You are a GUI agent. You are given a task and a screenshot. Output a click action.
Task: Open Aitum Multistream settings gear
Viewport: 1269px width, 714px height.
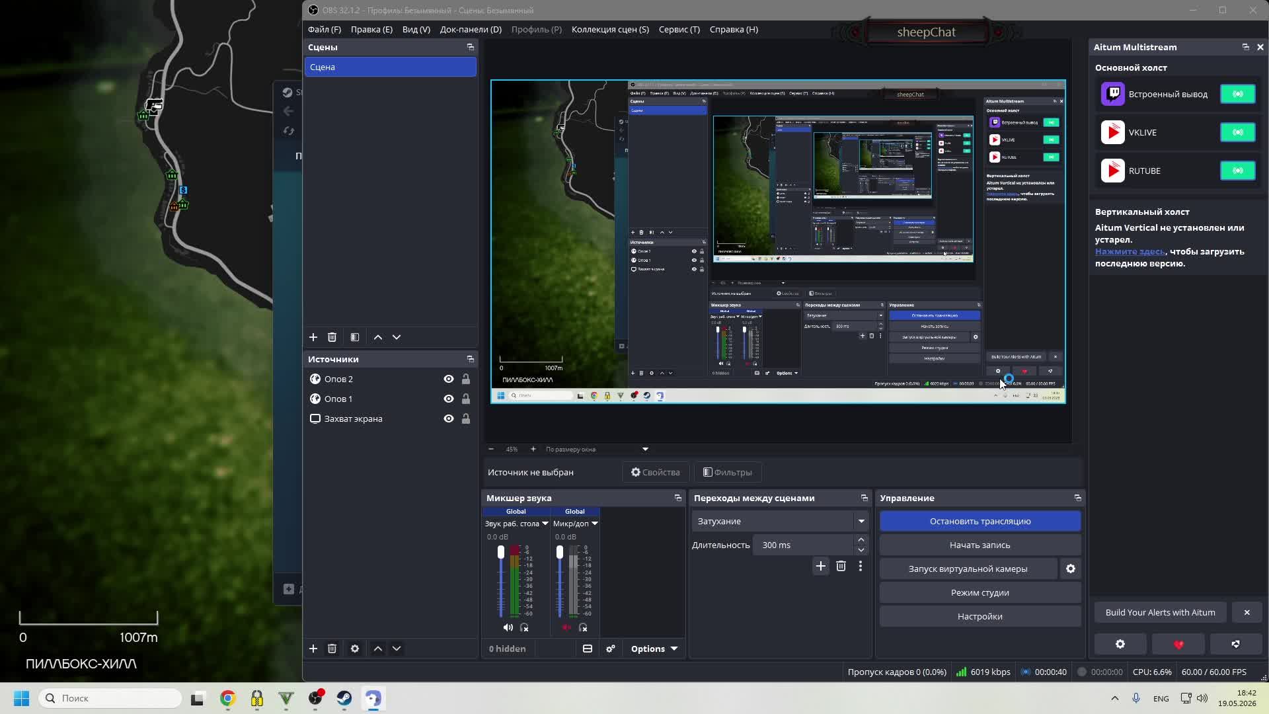coord(1120,644)
